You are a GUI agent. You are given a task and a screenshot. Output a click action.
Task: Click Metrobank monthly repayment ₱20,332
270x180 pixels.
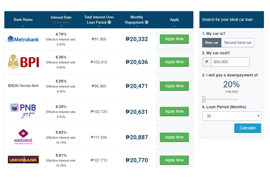point(137,39)
